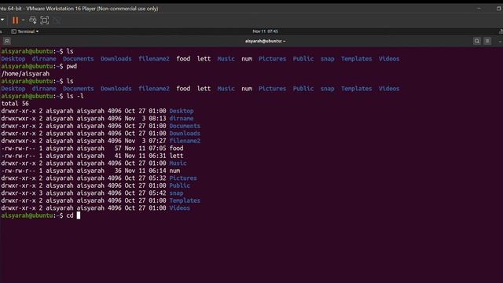Click the 'Desktop' entry in ls -l output
503x283 pixels.
coord(182,111)
